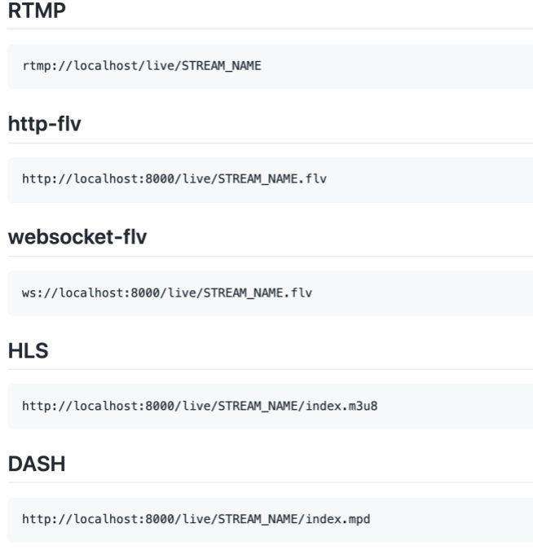Viewport: 533px width, 559px height.
Task: Click the ws:// protocol prefix
Action: tap(40, 293)
